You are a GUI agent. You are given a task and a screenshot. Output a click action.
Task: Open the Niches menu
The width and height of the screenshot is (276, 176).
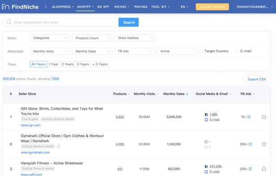[121, 7]
